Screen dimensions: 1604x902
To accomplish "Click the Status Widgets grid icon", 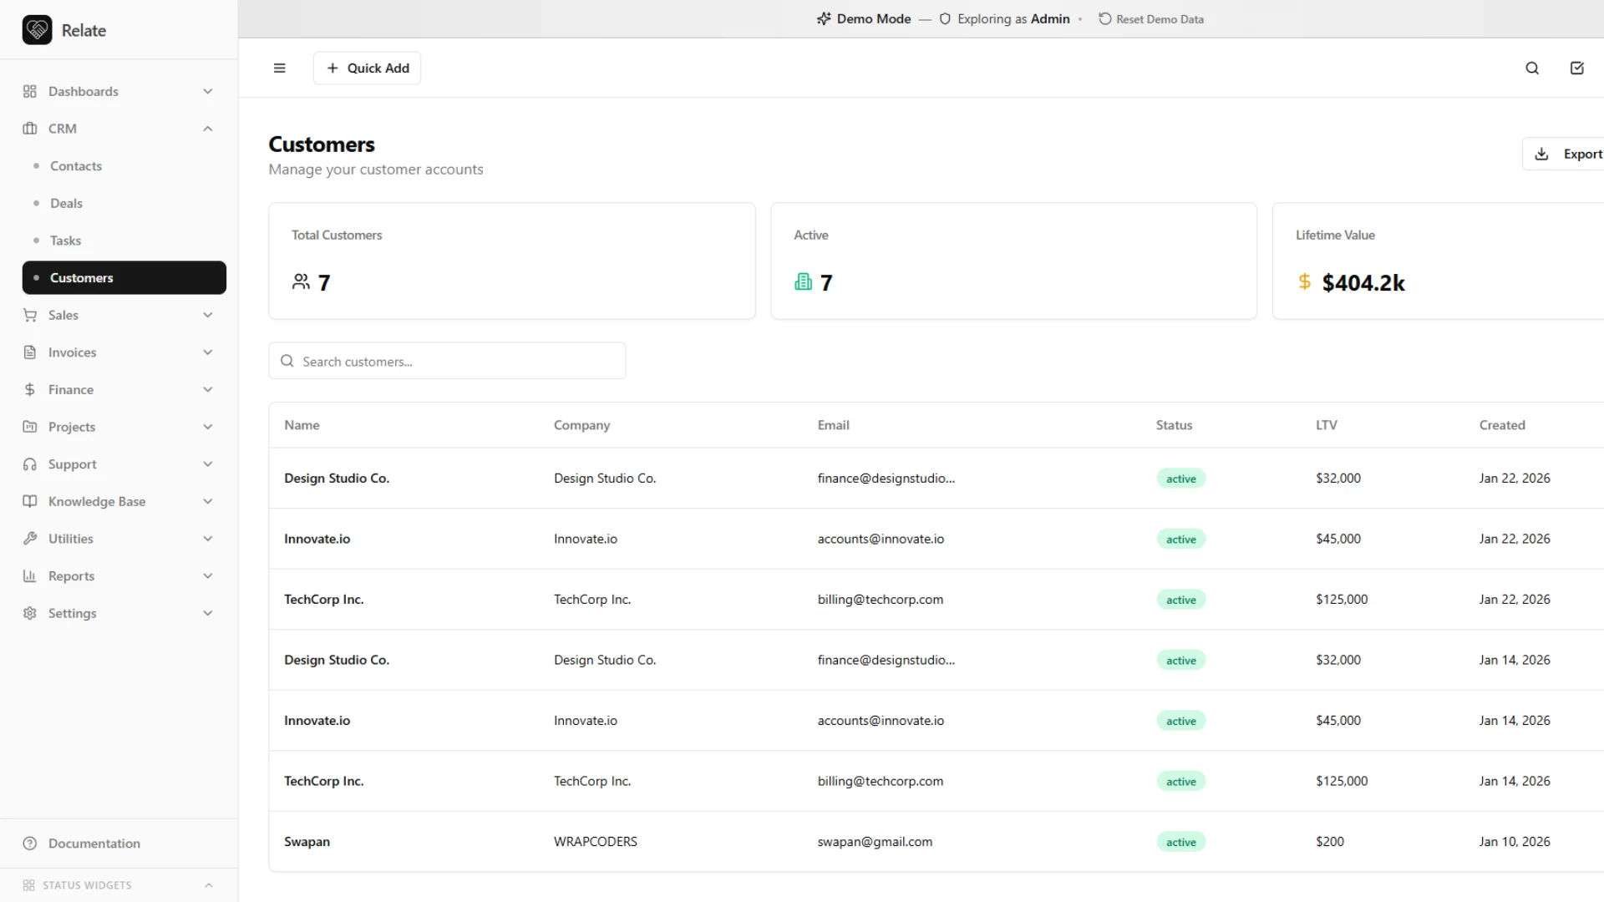I will pyautogui.click(x=29, y=885).
